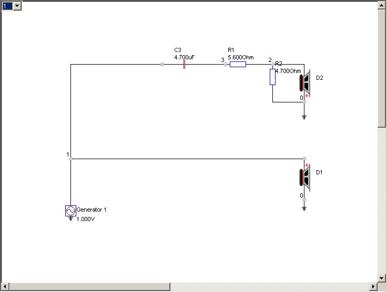
Task: Click the 1.000V generator voltage value
Action: pos(85,219)
